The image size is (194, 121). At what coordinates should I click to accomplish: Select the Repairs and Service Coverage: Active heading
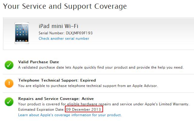pos(56,99)
